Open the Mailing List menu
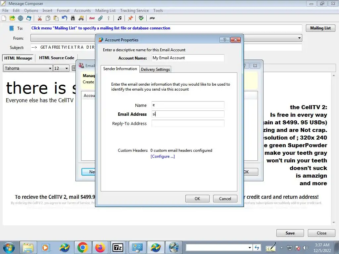Image resolution: width=339 pixels, height=254 pixels. 106,11
